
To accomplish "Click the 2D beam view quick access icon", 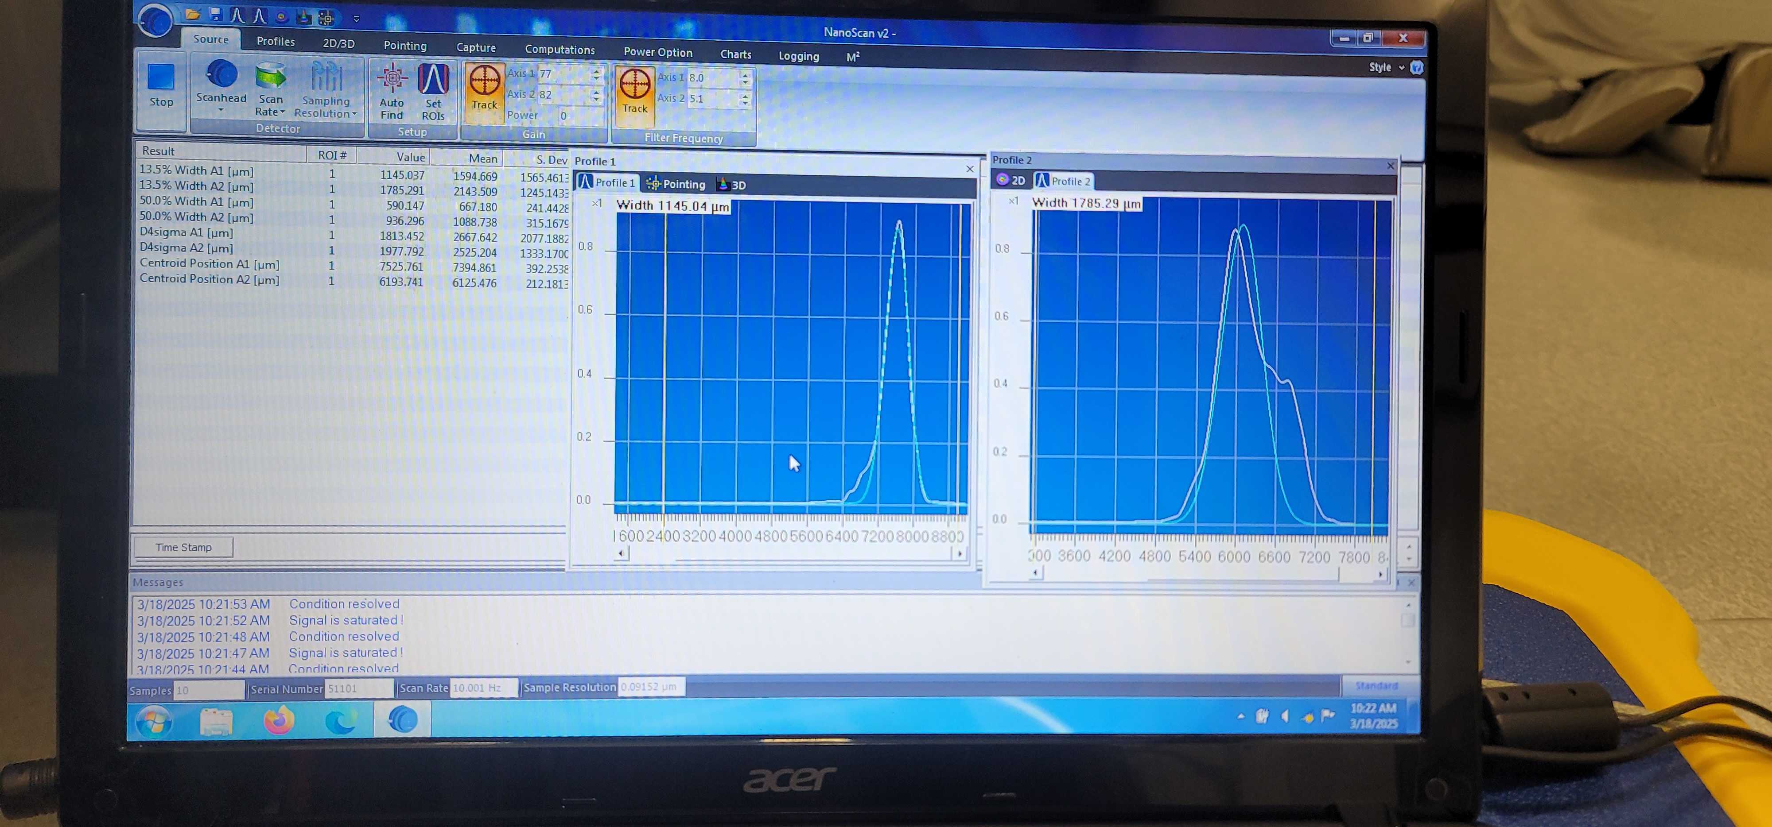I will point(281,16).
